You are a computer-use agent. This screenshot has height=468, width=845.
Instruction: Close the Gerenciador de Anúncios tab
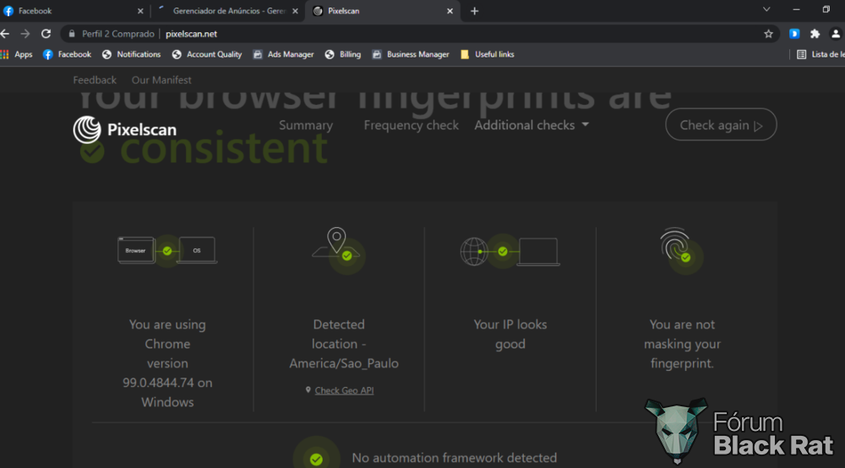pos(295,11)
